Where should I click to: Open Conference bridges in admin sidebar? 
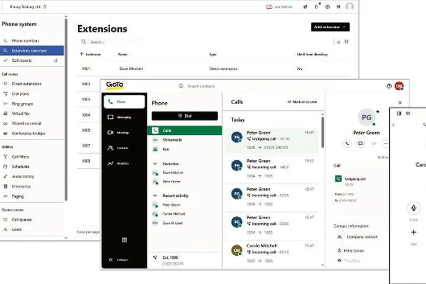tap(29, 133)
